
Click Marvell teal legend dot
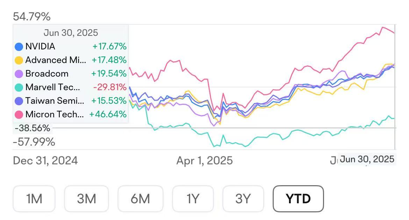pos(19,87)
